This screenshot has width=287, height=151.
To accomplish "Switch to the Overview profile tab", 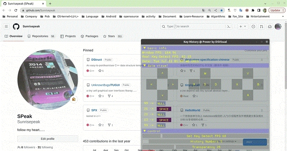I will [13, 36].
